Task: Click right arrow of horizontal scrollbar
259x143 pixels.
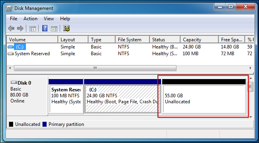Action: click(250, 68)
